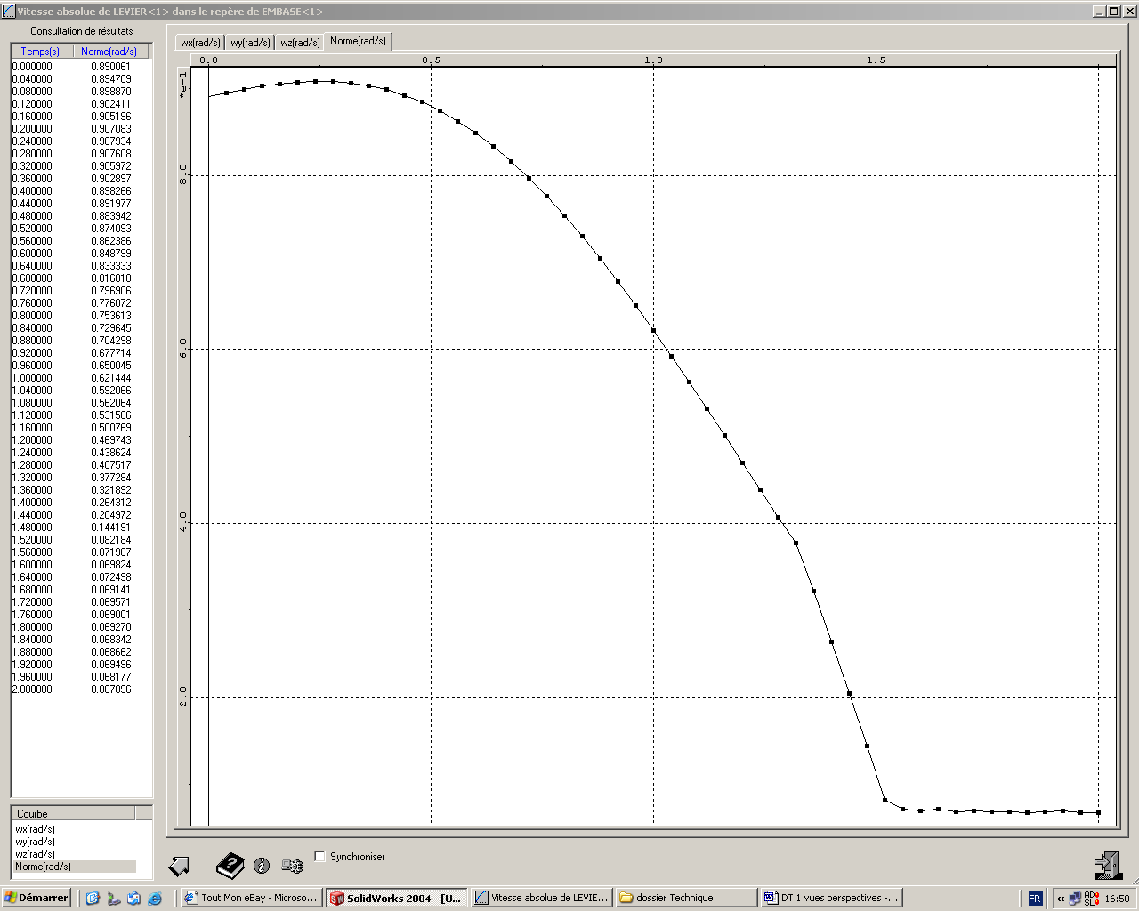
Task: Click the 16:50 system clock
Action: [1117, 899]
